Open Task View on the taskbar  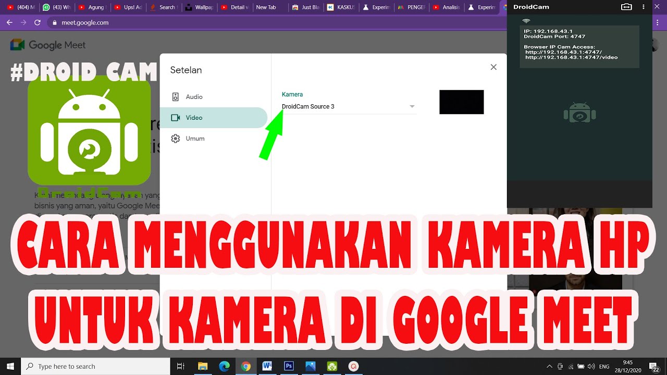click(180, 366)
